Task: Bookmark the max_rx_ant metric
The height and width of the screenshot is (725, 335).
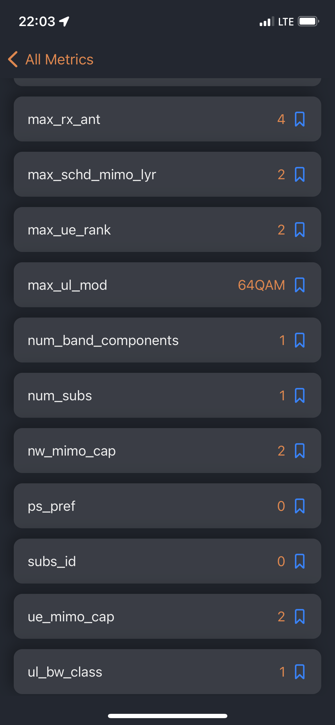Action: [x=299, y=119]
